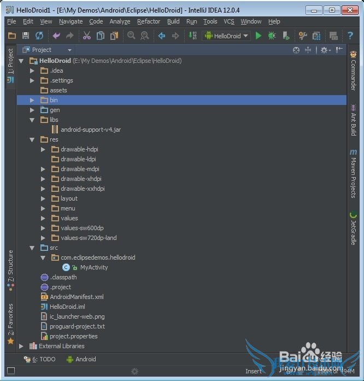
Task: Expand the drawable-hdpi folder arrow
Action: [43, 149]
